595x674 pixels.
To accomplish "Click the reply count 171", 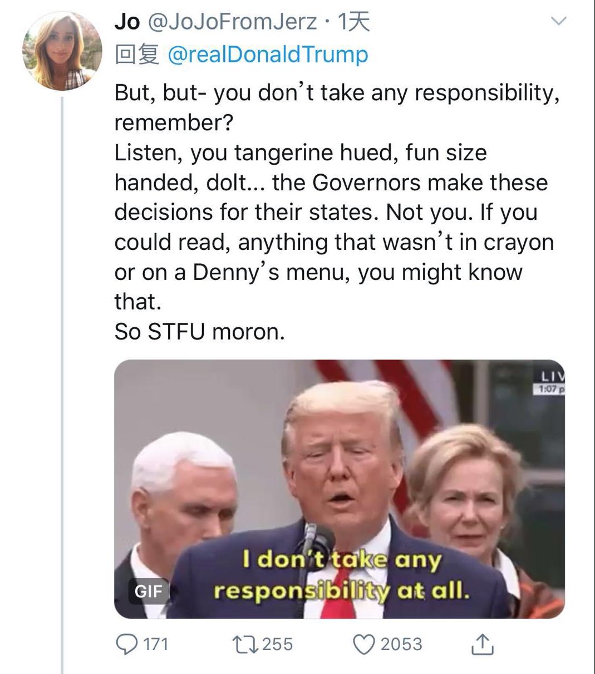I will (156, 644).
